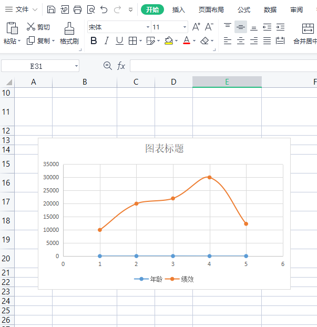The image size is (317, 327).
Task: Toggle Underline formatting
Action: (119, 40)
